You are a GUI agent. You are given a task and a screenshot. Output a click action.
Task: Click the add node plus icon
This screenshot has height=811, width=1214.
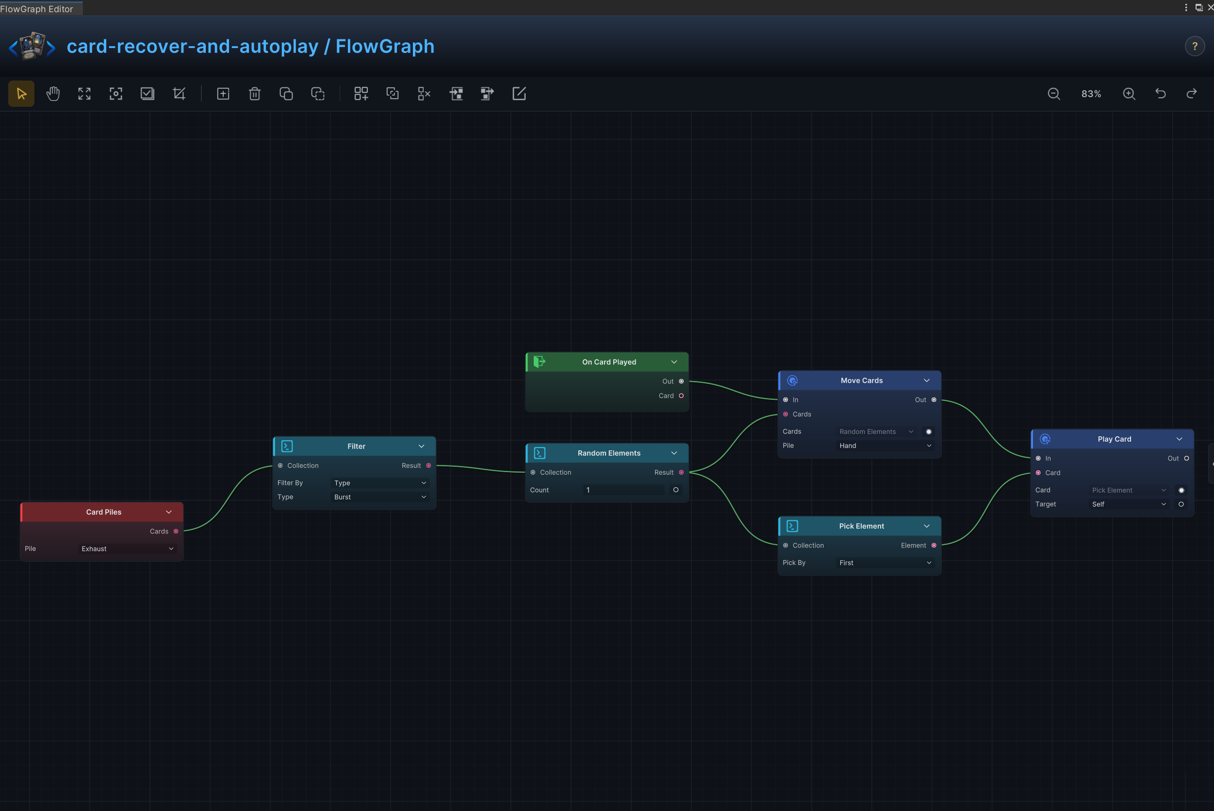tap(223, 94)
